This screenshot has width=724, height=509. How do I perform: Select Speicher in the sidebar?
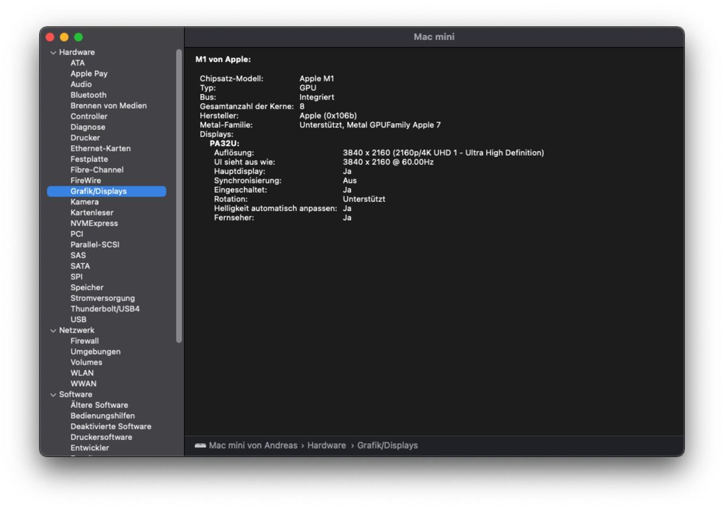click(87, 287)
